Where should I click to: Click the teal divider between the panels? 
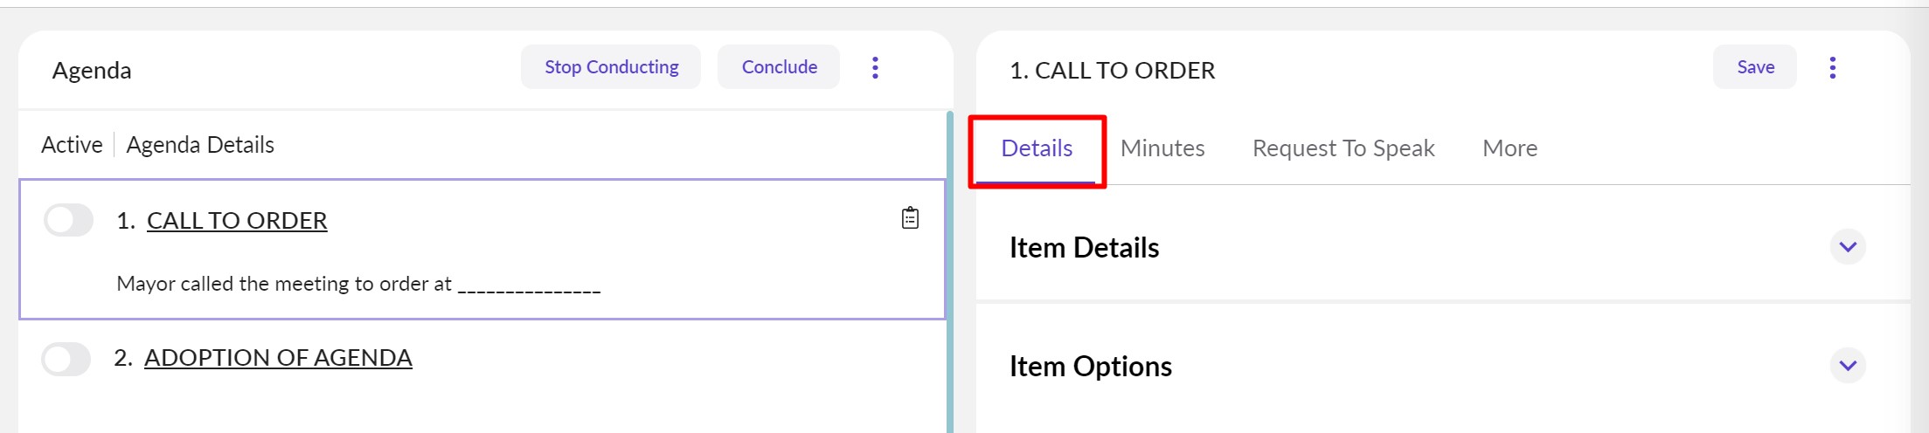pos(950,271)
